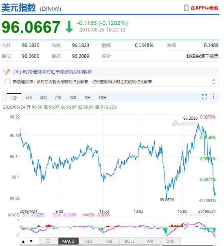This screenshot has height=246, width=224.
Task: Click the 0.0270% percentage axis label
Action: [x=208, y=117]
